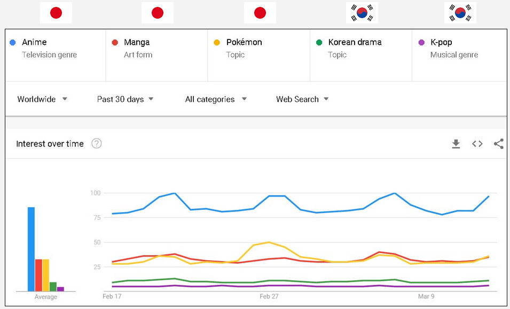Click the Japanese flag above Manga

[158, 13]
